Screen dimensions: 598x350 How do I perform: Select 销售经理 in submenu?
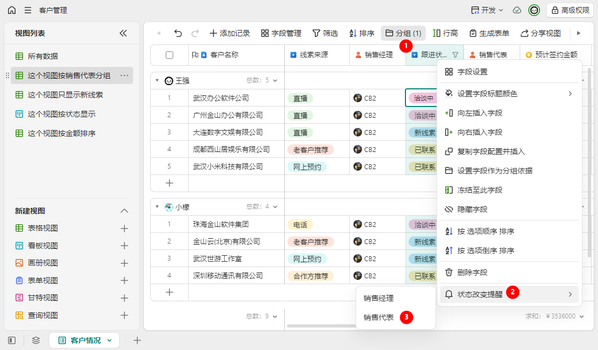396,298
